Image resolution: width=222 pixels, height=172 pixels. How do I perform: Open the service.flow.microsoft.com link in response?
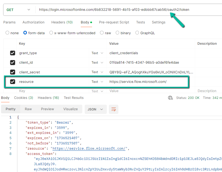[x=89, y=149]
